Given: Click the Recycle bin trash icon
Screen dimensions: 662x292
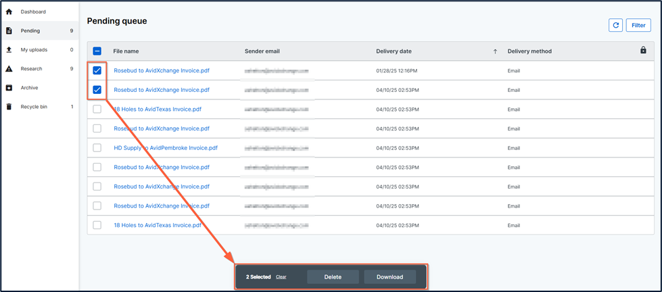Looking at the screenshot, I should pos(9,107).
